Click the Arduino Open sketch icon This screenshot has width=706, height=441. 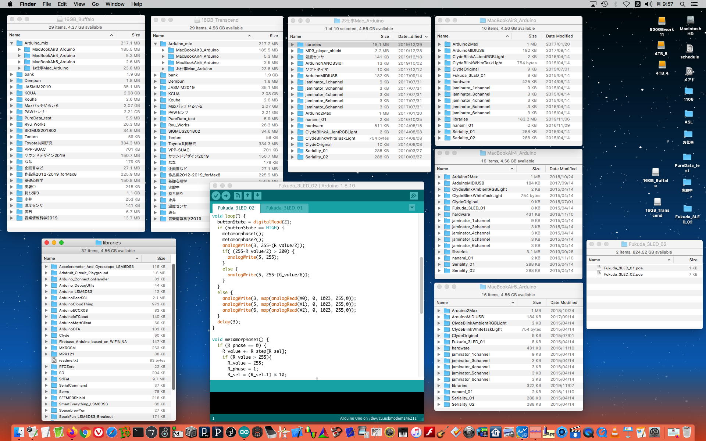(247, 196)
